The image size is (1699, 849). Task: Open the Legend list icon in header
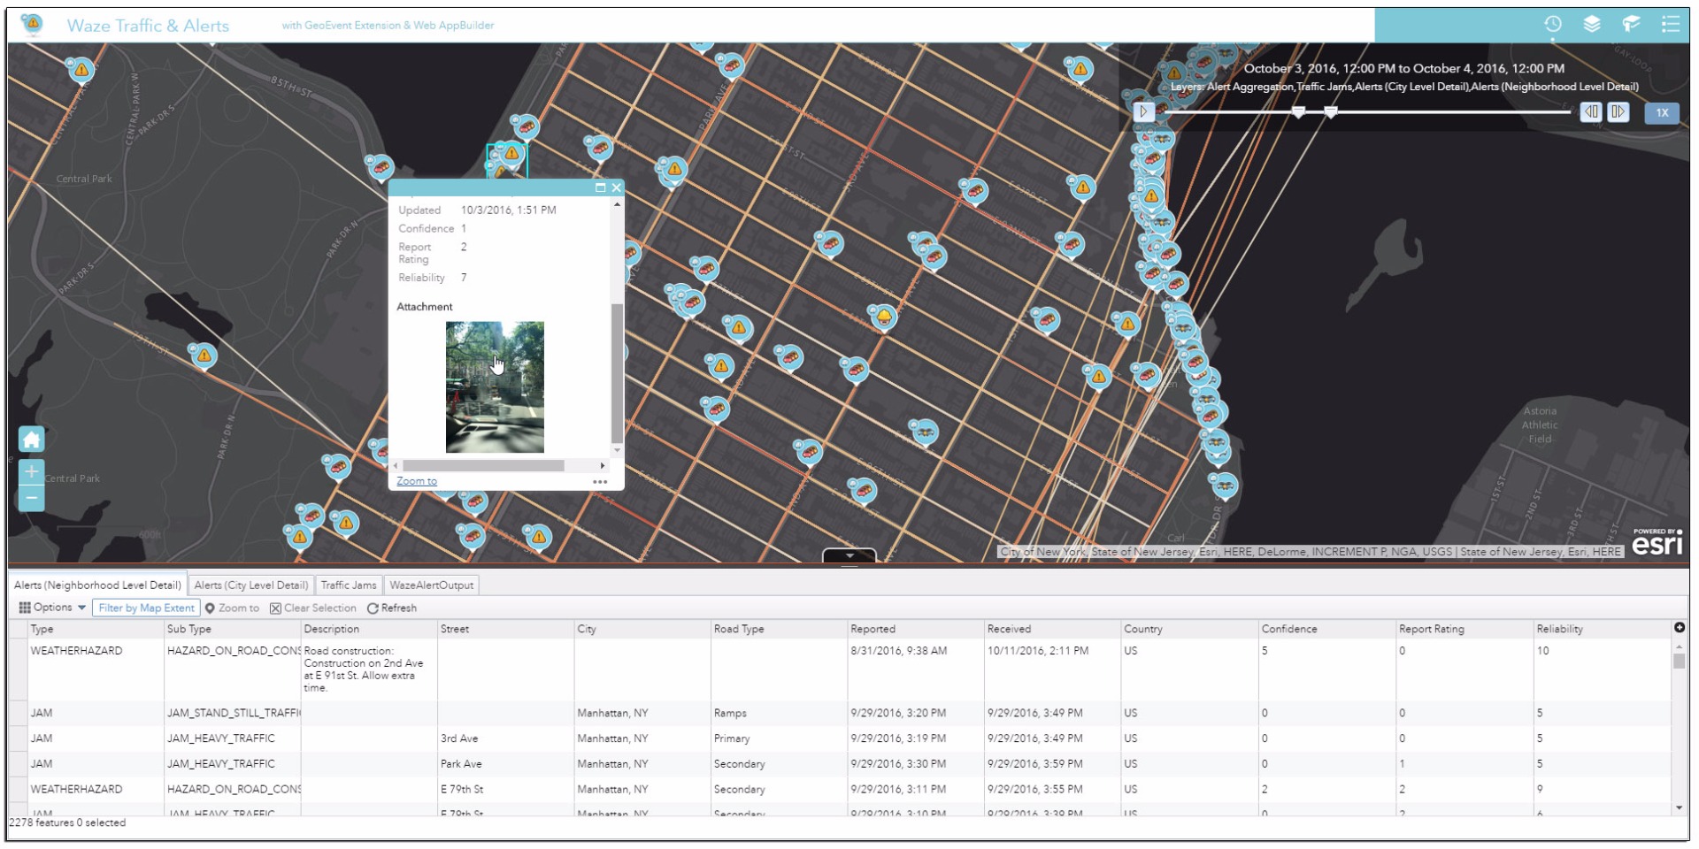click(1670, 25)
